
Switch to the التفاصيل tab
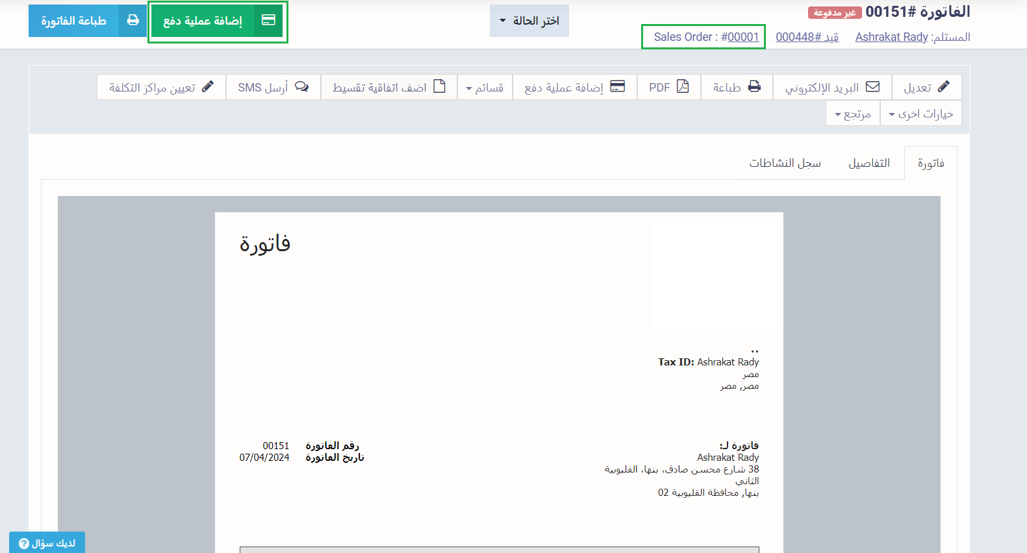pyautogui.click(x=869, y=163)
